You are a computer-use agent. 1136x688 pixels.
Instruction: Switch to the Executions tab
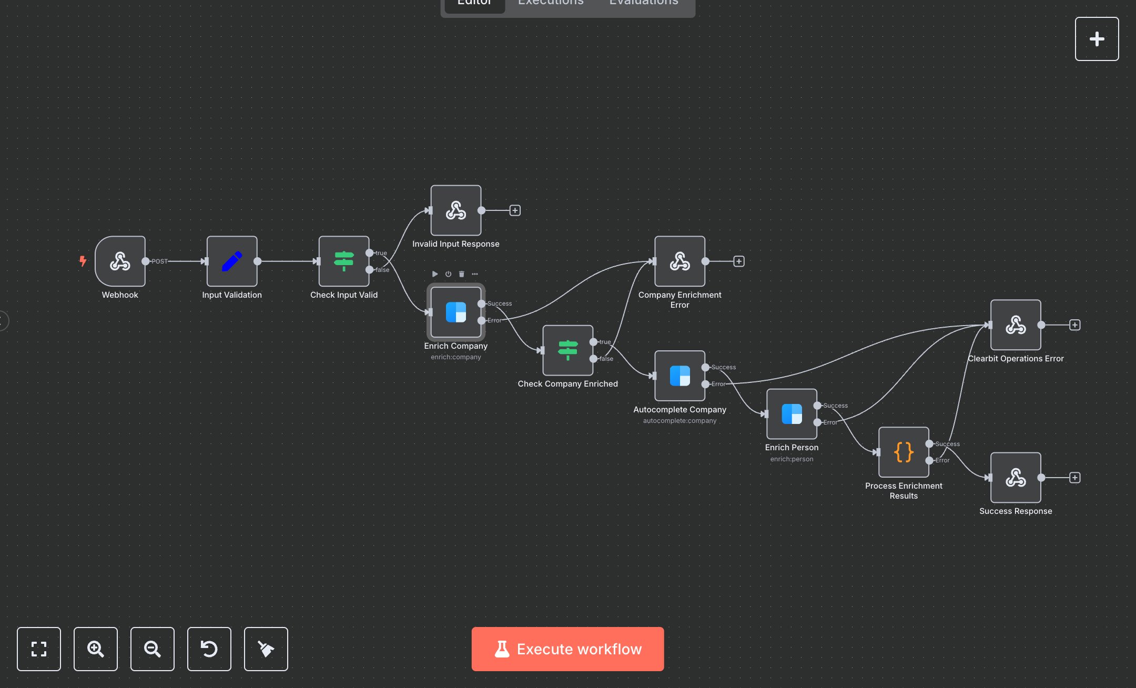point(550,3)
